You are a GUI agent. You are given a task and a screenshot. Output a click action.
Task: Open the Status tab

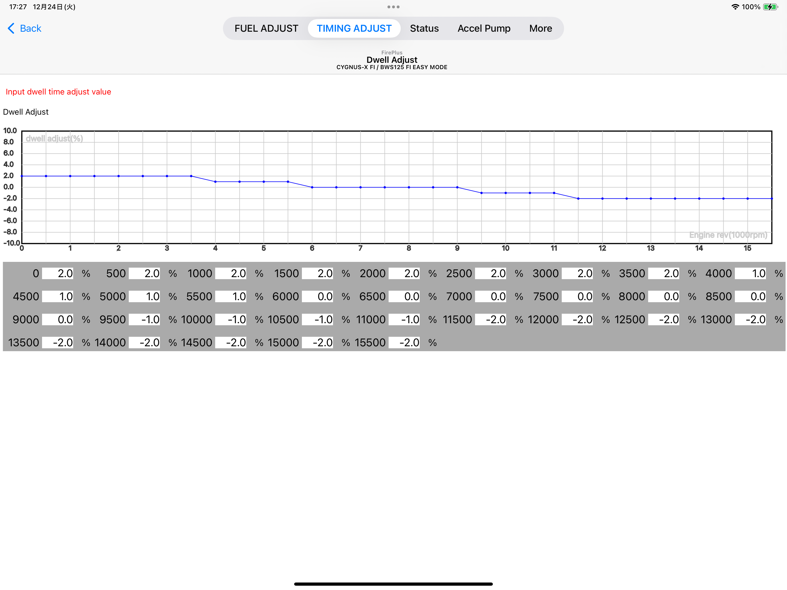click(x=424, y=29)
